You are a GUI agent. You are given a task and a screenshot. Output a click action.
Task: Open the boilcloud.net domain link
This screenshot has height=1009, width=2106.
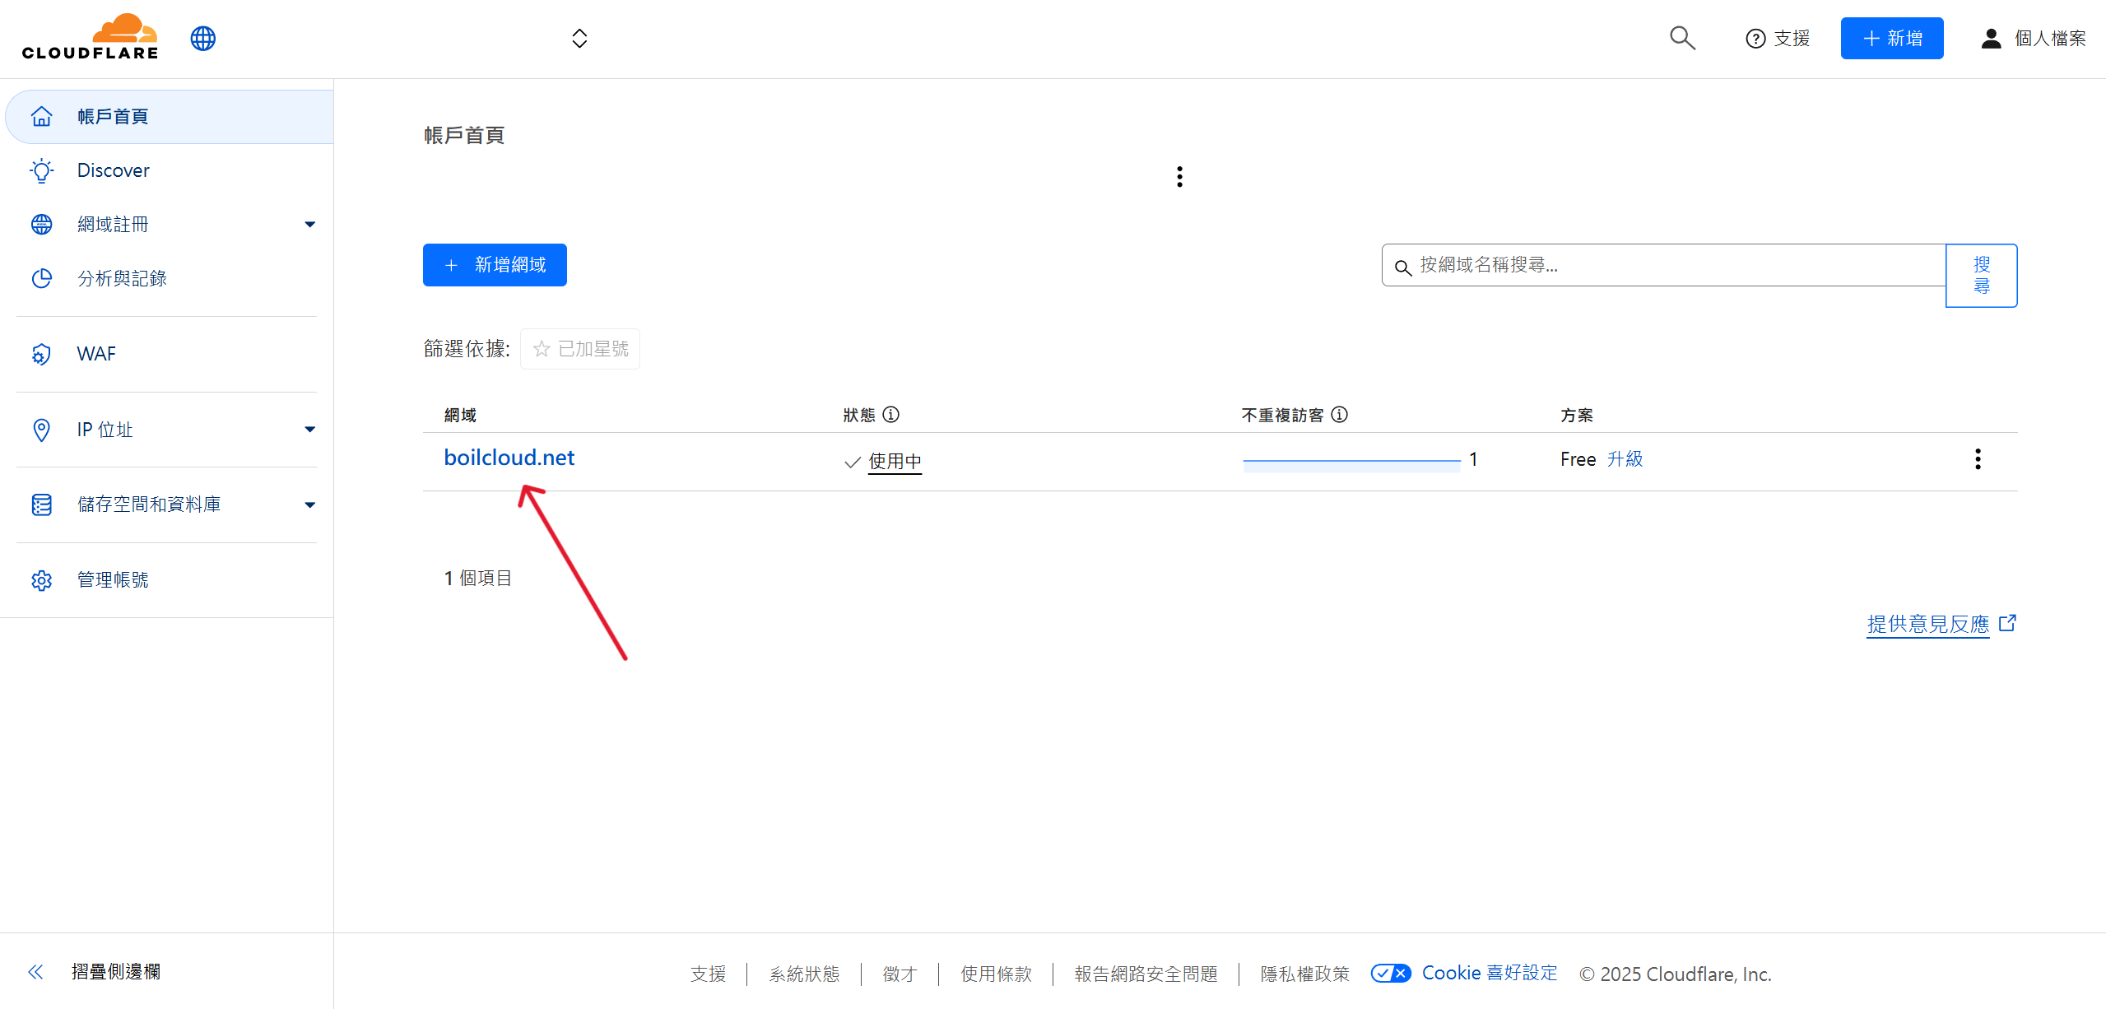(509, 458)
